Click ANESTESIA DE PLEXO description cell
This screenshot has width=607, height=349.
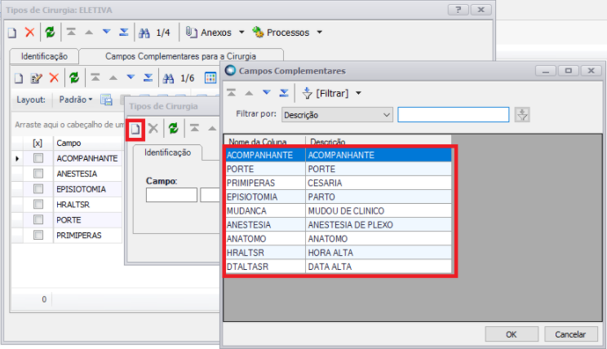[379, 225]
